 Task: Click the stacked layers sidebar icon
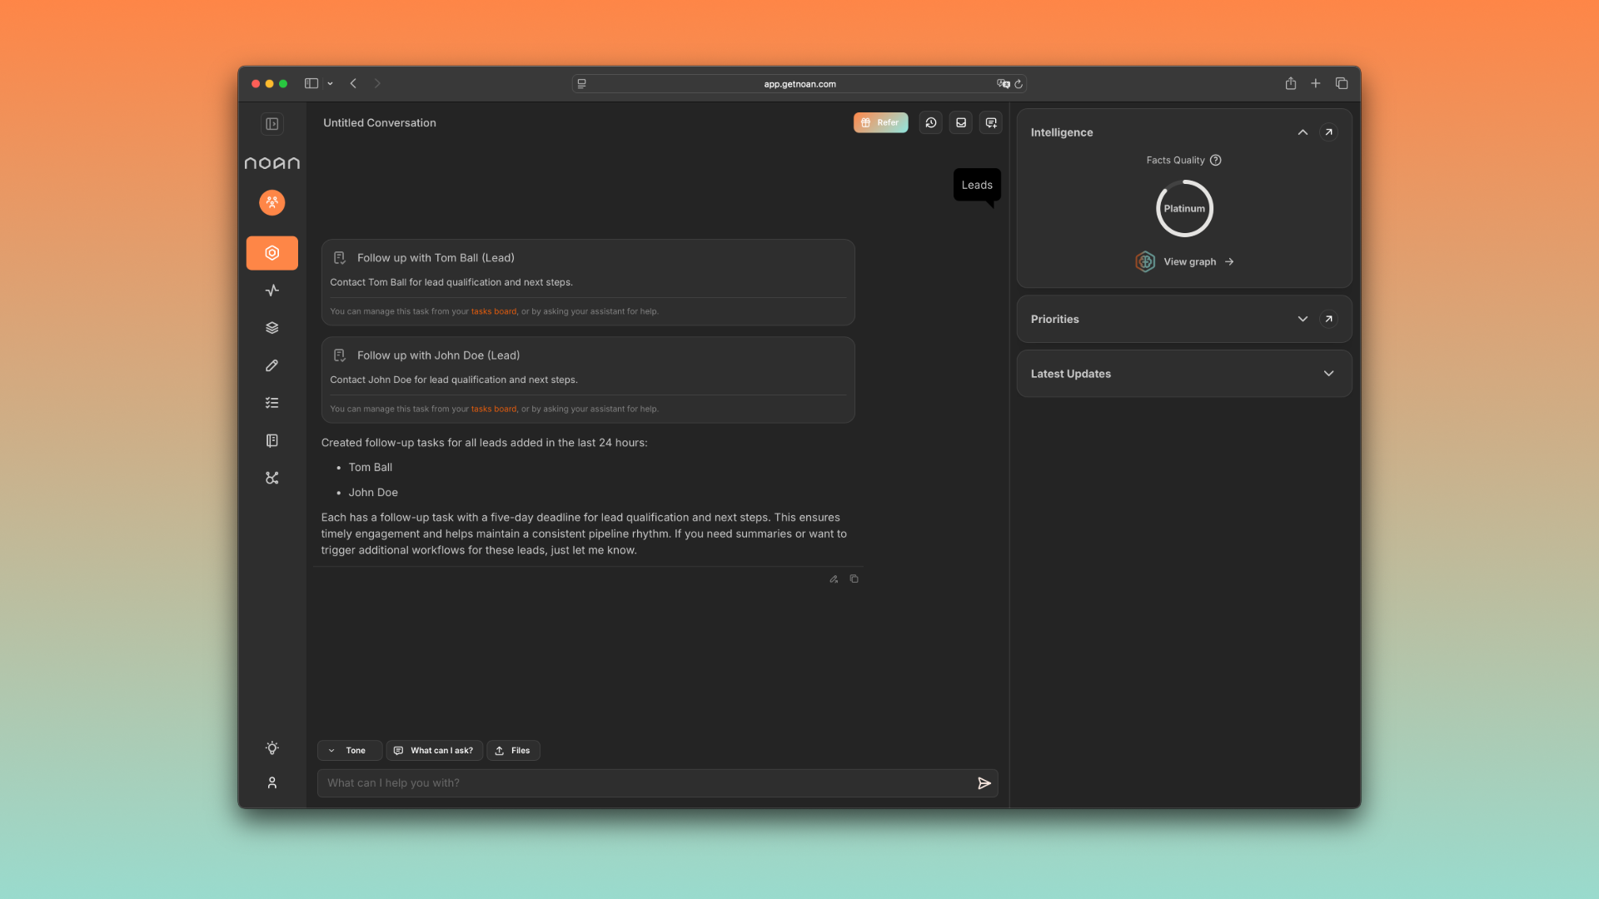click(x=271, y=328)
